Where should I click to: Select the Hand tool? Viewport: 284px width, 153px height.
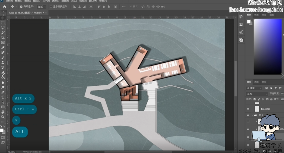3,112
